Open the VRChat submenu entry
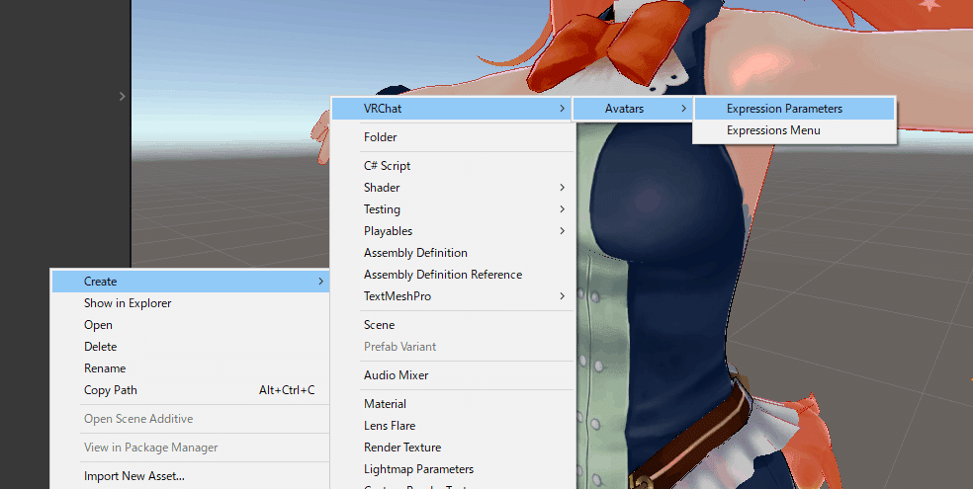 click(451, 109)
